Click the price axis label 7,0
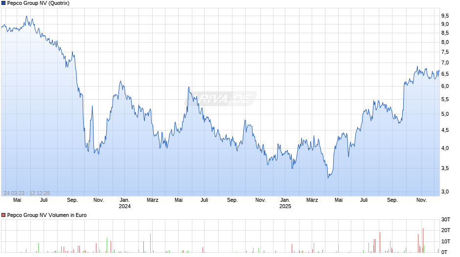Viewport: 460px width, 257px height. (x=445, y=63)
